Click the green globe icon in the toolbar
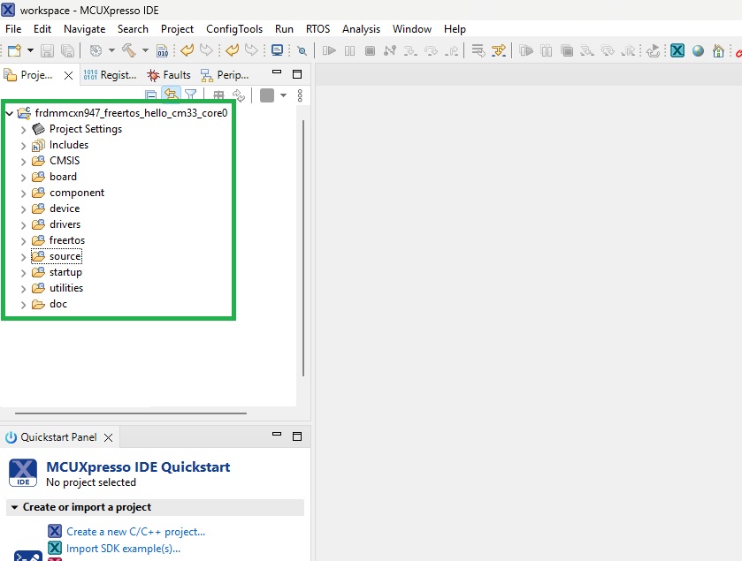The image size is (742, 561). (x=698, y=50)
